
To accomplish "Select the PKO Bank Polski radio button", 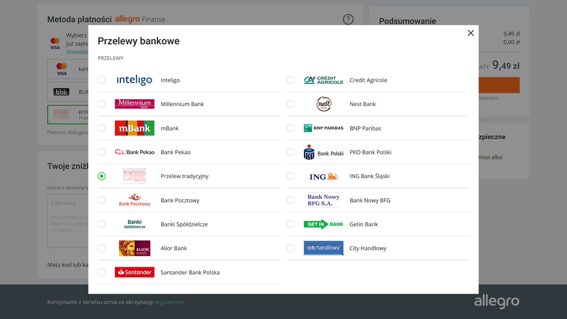I will pos(291,152).
